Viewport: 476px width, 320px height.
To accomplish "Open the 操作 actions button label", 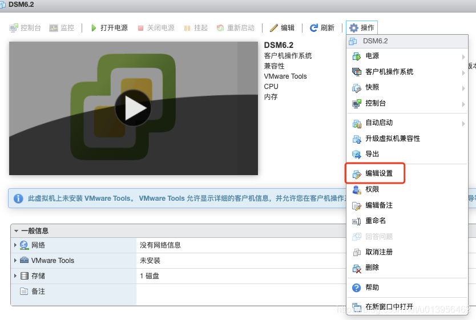I will click(368, 28).
